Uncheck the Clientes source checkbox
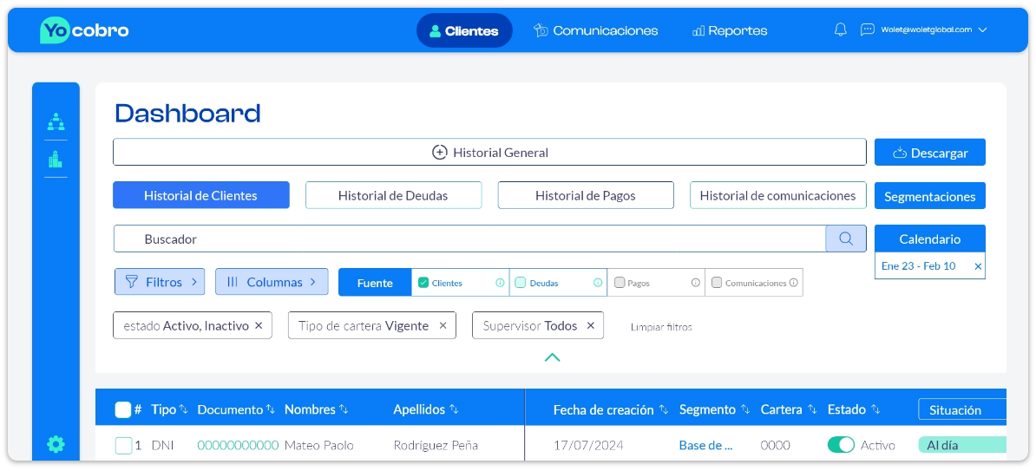1036x471 pixels. pos(423,283)
